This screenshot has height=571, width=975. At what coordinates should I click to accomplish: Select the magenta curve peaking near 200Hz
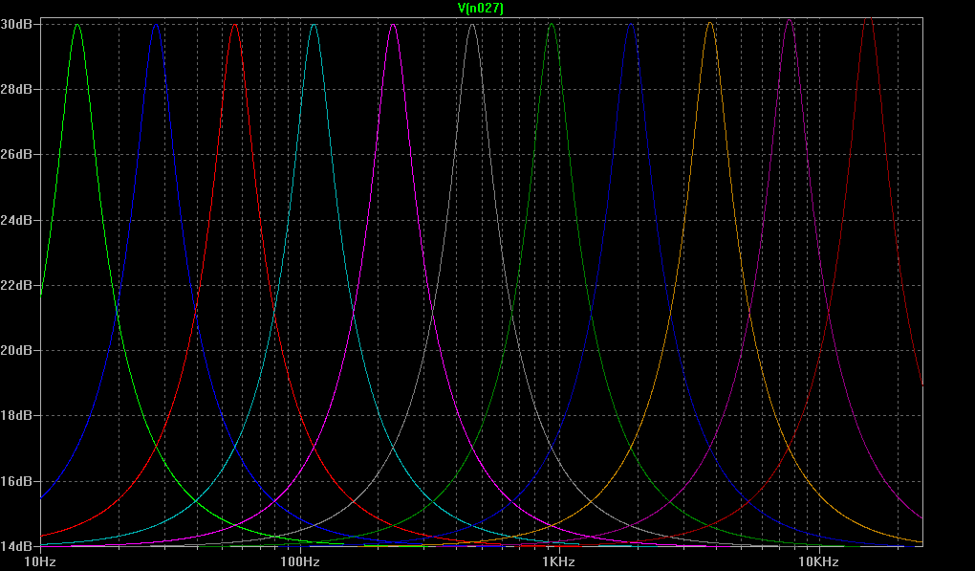pos(392,29)
